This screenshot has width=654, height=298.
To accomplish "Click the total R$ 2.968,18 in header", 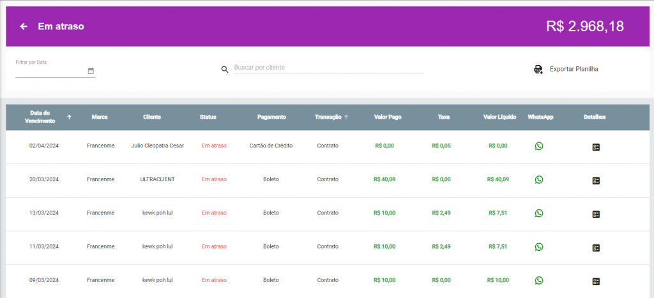I will [x=585, y=26].
